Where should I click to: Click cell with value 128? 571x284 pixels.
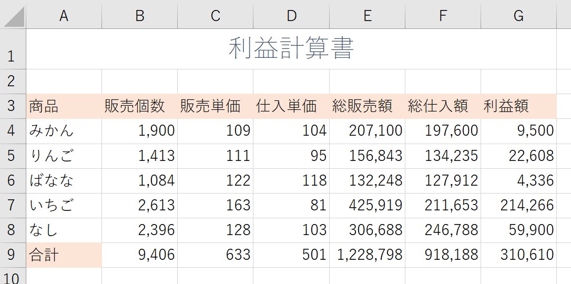pyautogui.click(x=216, y=230)
